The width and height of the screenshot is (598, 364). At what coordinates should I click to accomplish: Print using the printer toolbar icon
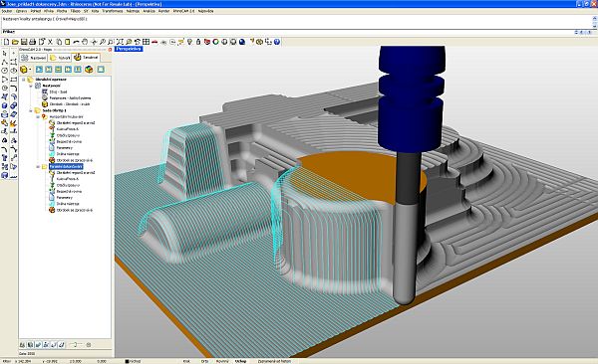coord(33,42)
